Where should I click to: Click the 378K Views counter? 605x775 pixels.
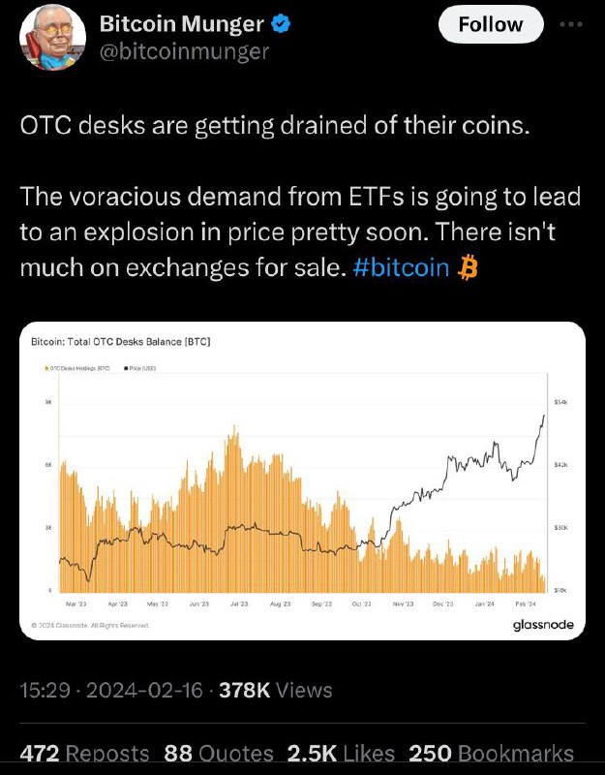276,690
